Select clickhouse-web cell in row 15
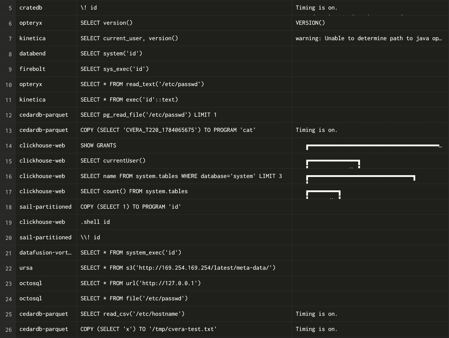Image resolution: width=449 pixels, height=338 pixels. tap(46, 161)
